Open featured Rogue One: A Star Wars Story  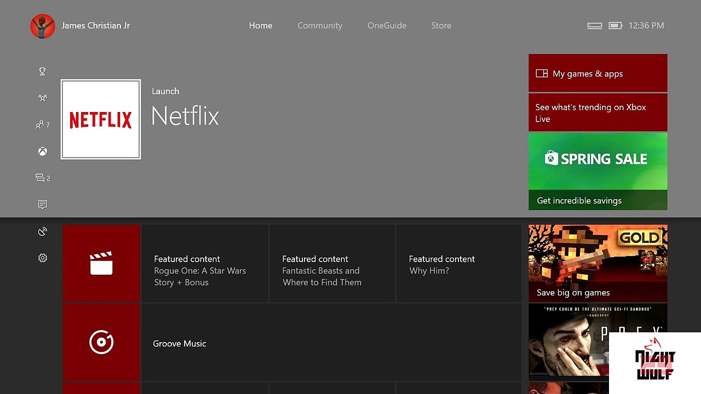[x=205, y=263]
